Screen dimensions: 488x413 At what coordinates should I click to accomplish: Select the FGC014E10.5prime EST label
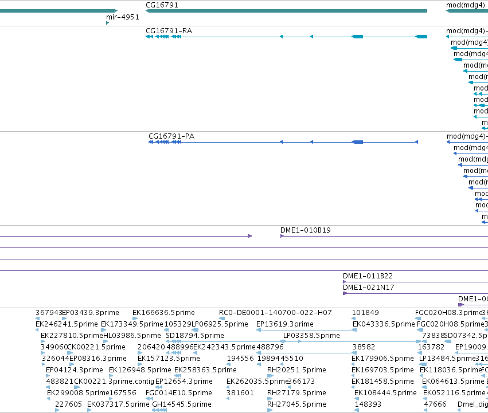point(179,393)
